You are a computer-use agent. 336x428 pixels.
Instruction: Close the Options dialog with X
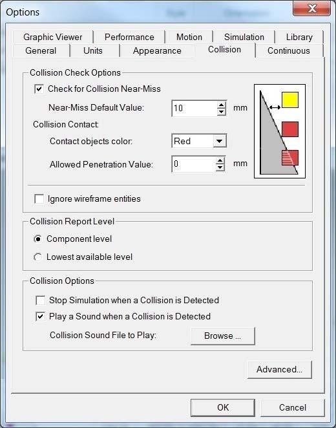click(313, 8)
